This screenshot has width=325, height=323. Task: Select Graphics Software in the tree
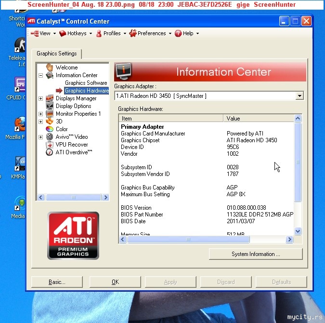point(86,83)
